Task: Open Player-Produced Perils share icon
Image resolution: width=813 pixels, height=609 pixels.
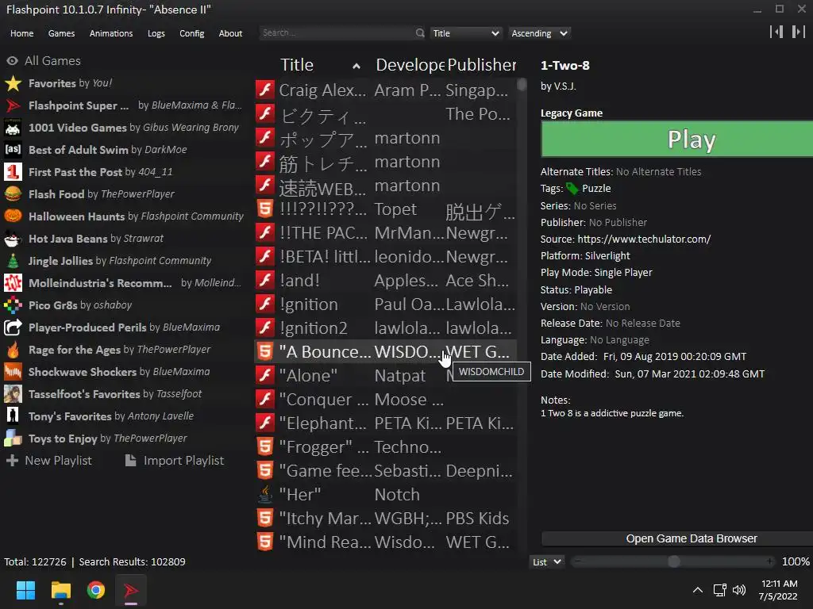Action: coord(13,327)
